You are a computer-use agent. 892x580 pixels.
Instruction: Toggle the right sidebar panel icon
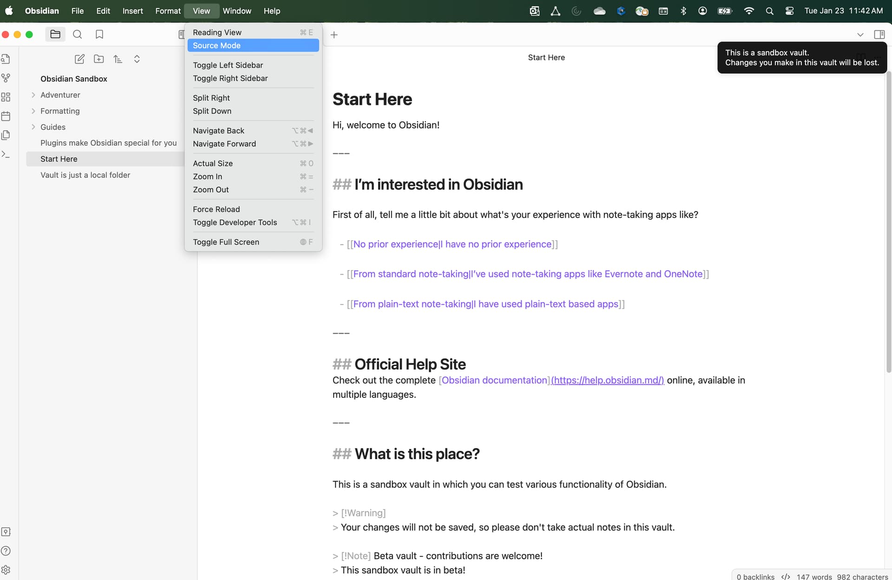pyautogui.click(x=879, y=34)
